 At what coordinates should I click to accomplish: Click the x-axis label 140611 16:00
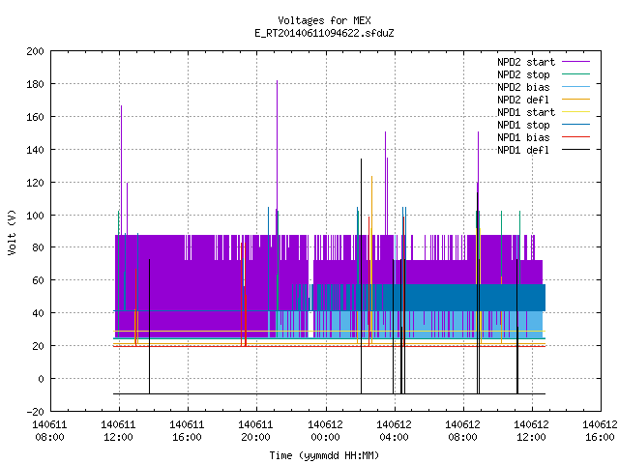[187, 431]
